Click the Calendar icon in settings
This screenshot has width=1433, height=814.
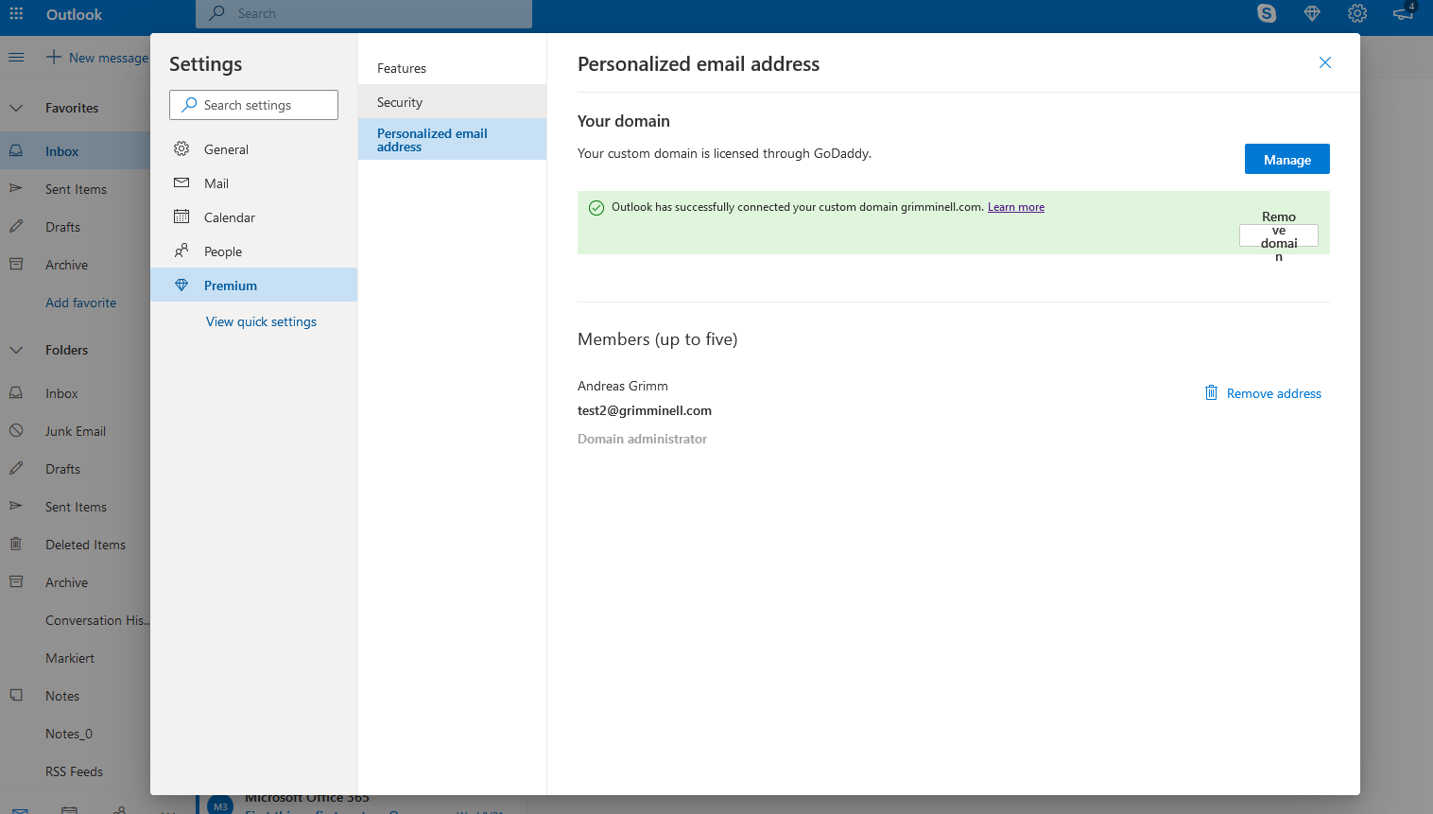point(181,216)
